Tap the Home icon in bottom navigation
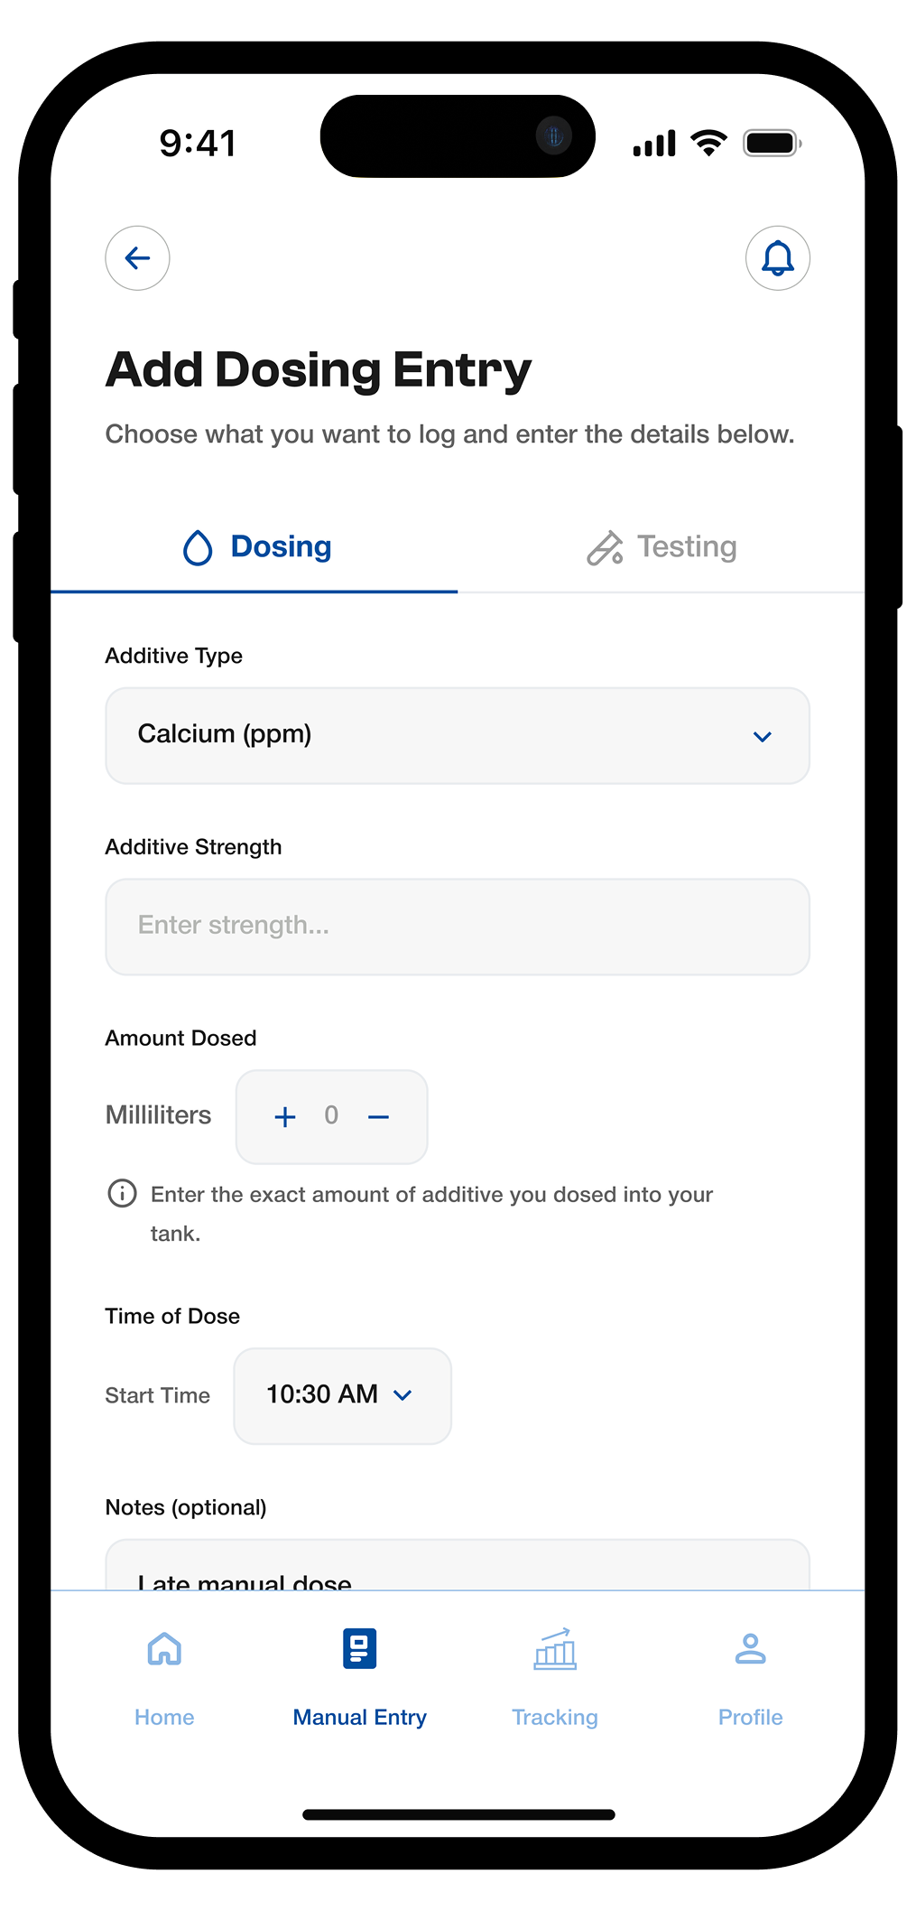Viewport: 916px width, 1911px height. coord(164,1649)
